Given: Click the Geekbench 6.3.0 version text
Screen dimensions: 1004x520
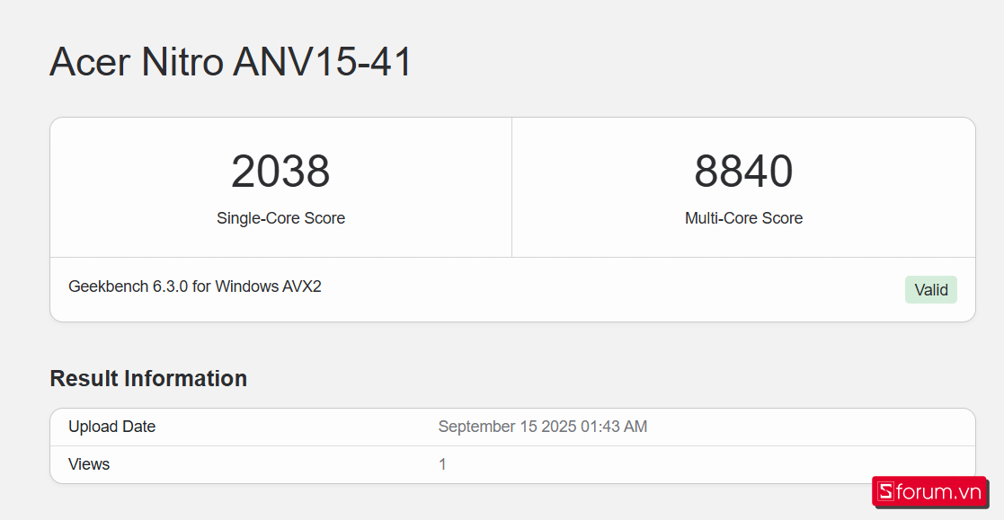Looking at the screenshot, I should pos(128,287).
